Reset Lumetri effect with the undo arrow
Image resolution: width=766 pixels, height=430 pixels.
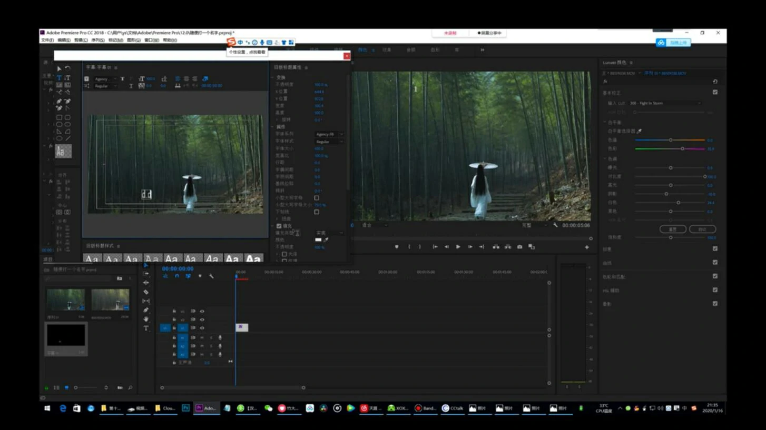[715, 82]
